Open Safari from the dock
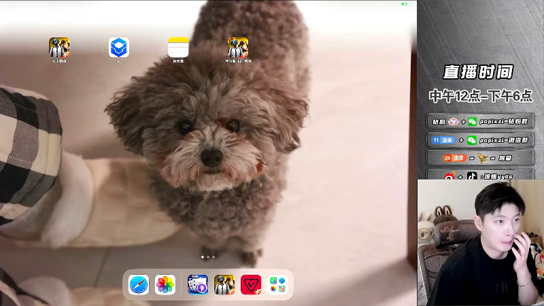 139,285
